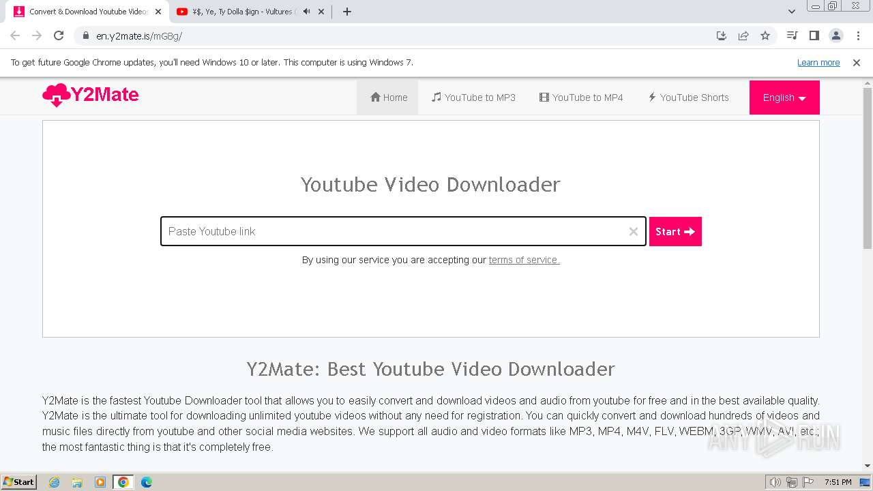Launch Internet Explorer from the taskbar
Viewport: 873px width, 491px height.
55,482
